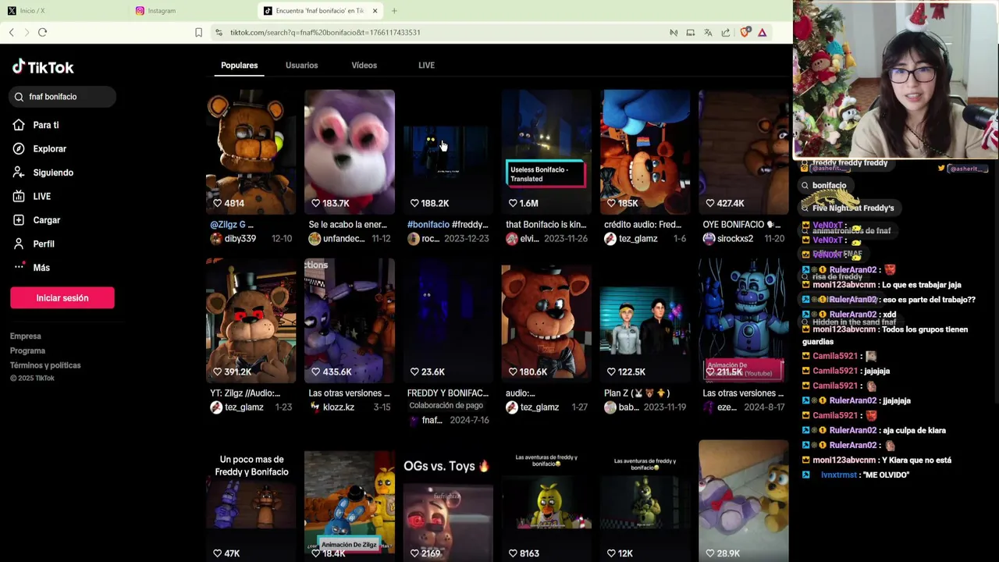Viewport: 999px width, 562px height.
Task: Open the dark video with 23.6K likes
Action: point(448,321)
